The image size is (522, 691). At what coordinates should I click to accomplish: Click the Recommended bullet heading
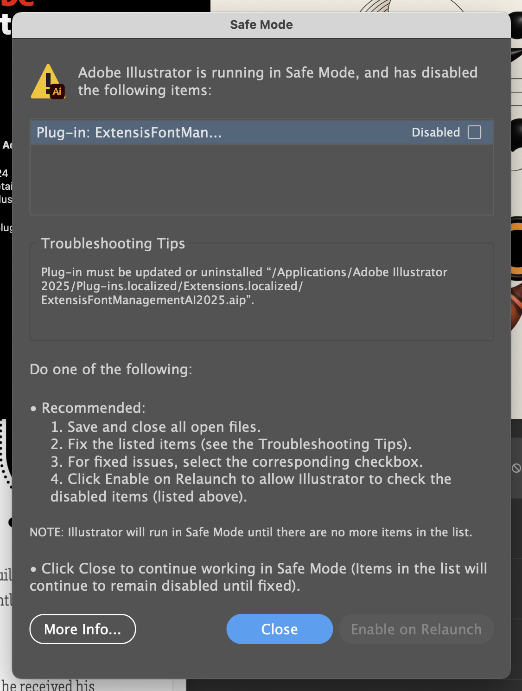(93, 408)
